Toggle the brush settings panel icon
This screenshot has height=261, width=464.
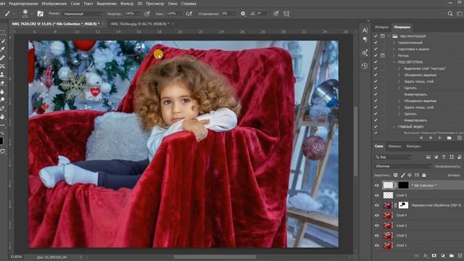[x=41, y=14]
